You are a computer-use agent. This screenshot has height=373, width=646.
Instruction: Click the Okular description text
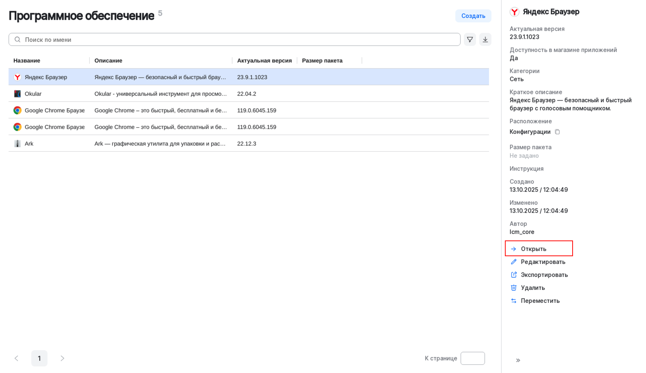click(x=161, y=94)
